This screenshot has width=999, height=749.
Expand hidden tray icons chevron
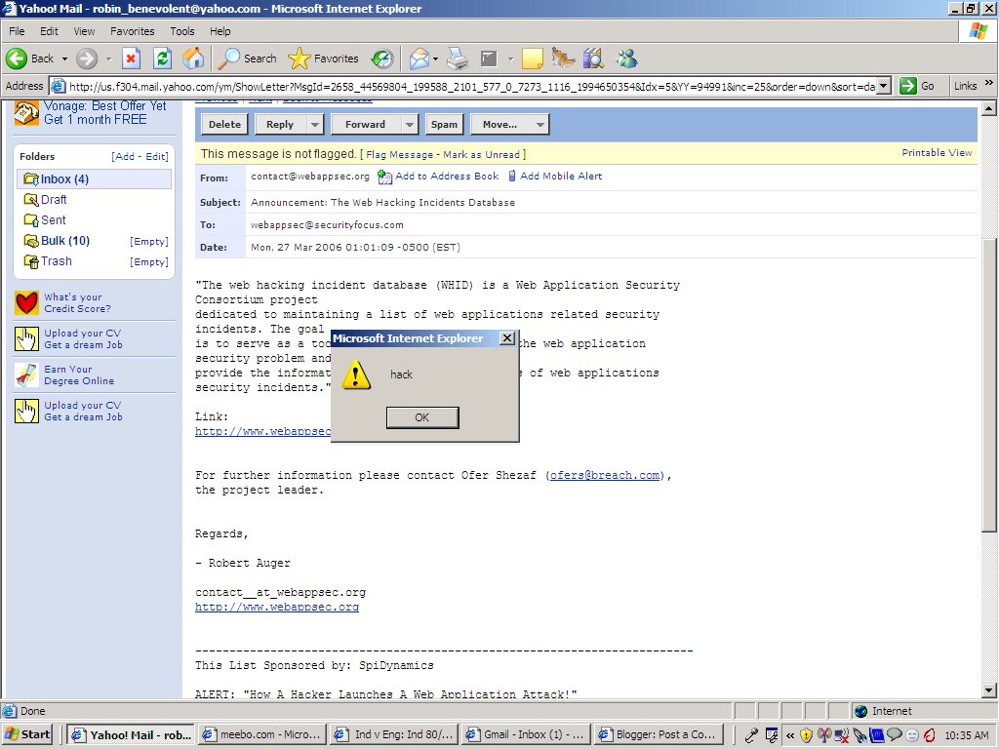790,735
